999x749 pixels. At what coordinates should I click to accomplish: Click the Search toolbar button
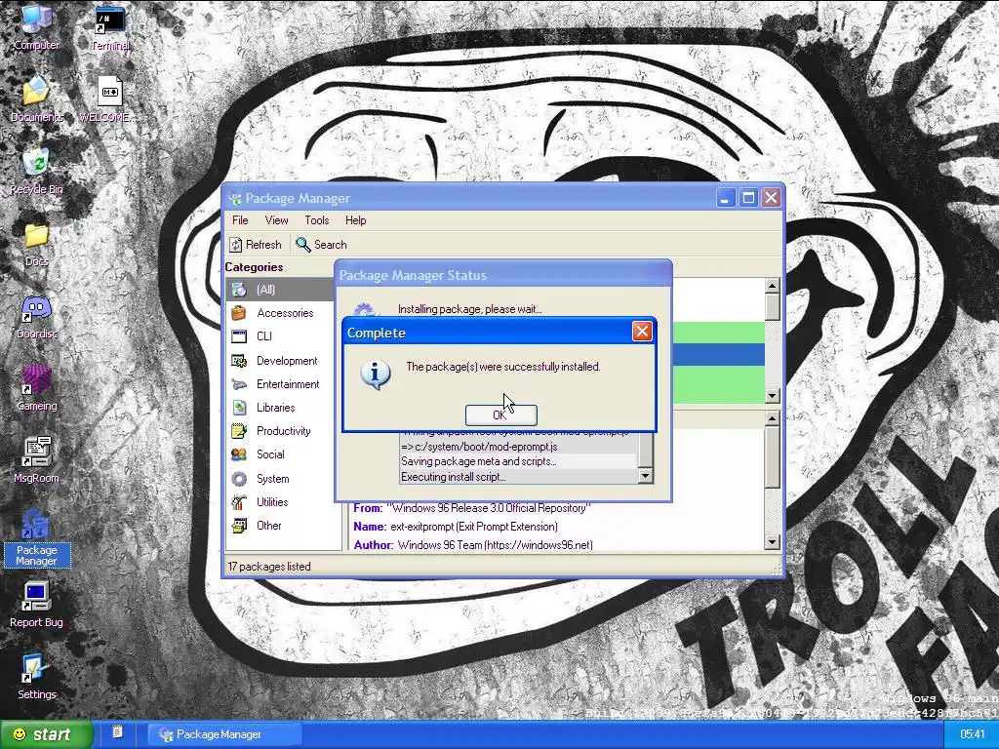tap(322, 245)
